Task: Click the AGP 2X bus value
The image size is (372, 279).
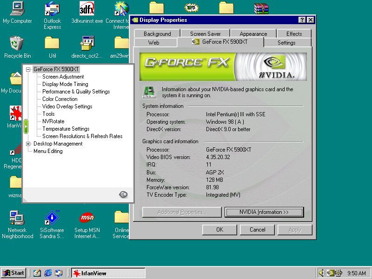Action: pos(215,172)
